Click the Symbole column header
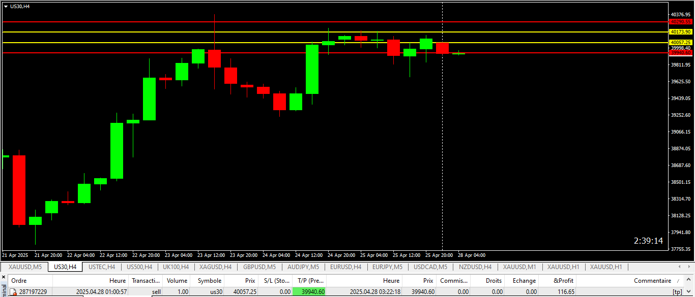 click(209, 281)
